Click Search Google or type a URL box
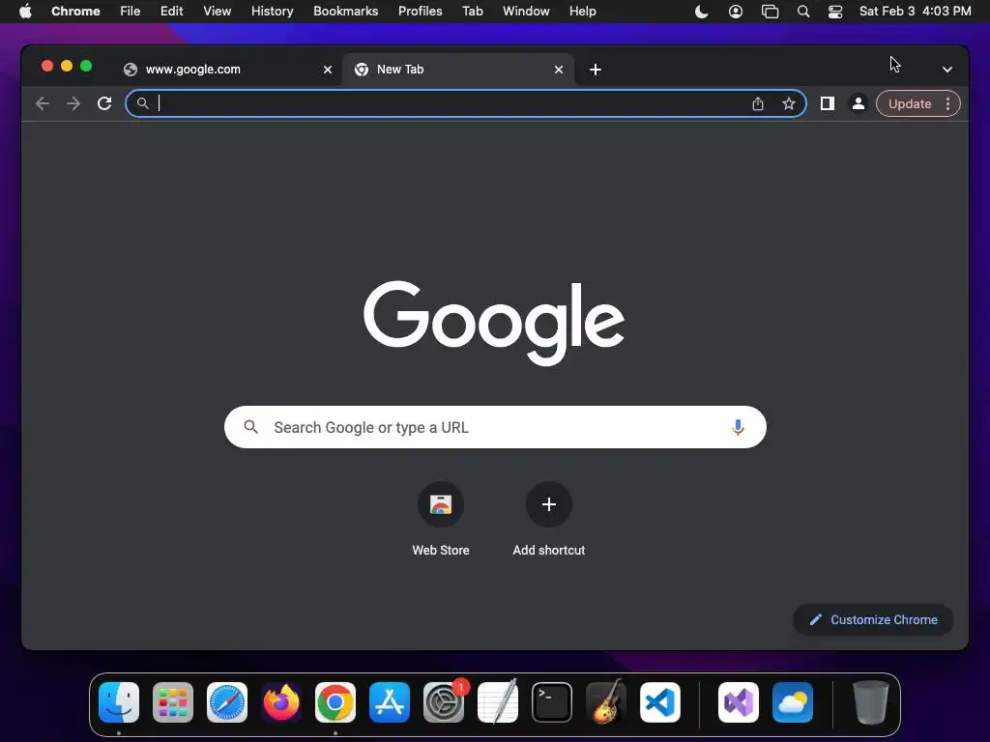The width and height of the screenshot is (990, 742). pos(495,427)
